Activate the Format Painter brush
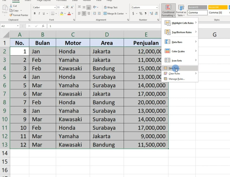Screen dimensions: 230x177 pos(11,15)
